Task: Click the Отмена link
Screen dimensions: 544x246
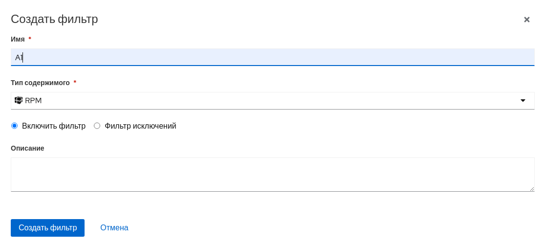Action: pyautogui.click(x=114, y=227)
